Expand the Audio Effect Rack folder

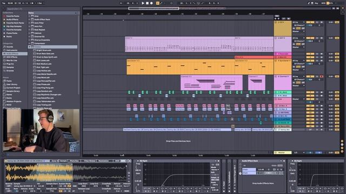pos(29,19)
